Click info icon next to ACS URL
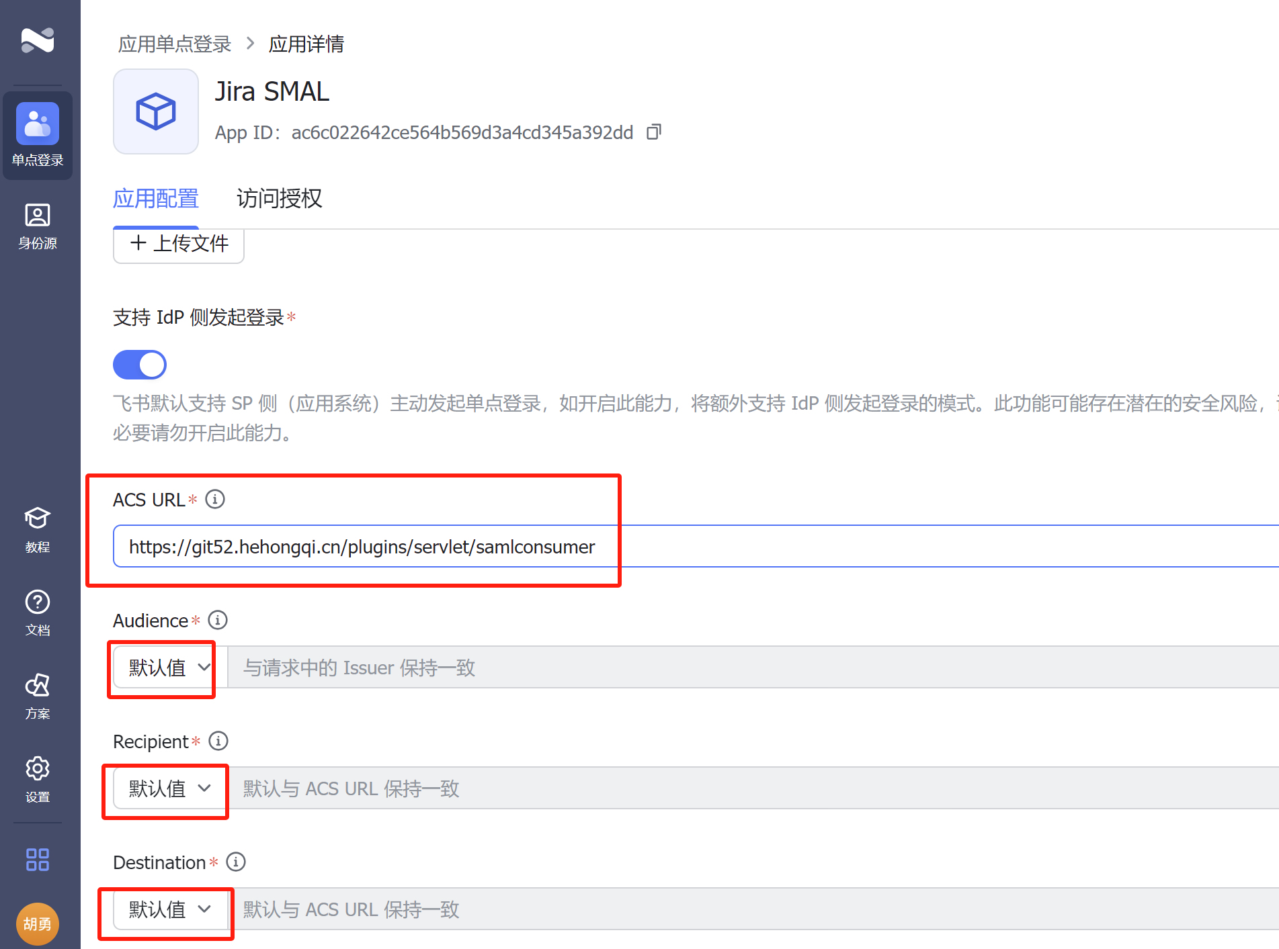This screenshot has width=1279, height=949. pyautogui.click(x=215, y=500)
